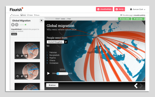
Task: Click the round duplicate project icon
Action: click(17, 25)
